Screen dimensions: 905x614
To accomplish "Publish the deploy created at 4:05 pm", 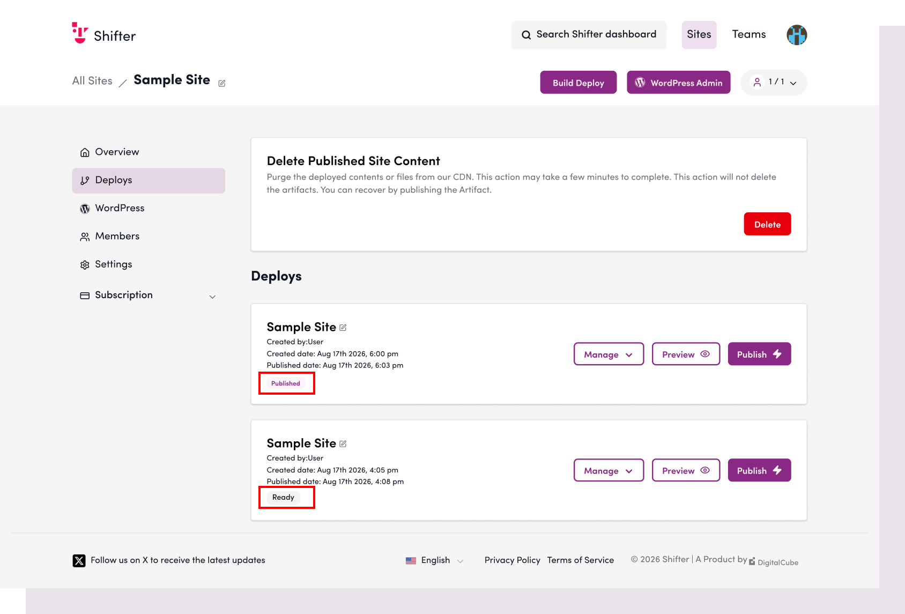I will [759, 470].
